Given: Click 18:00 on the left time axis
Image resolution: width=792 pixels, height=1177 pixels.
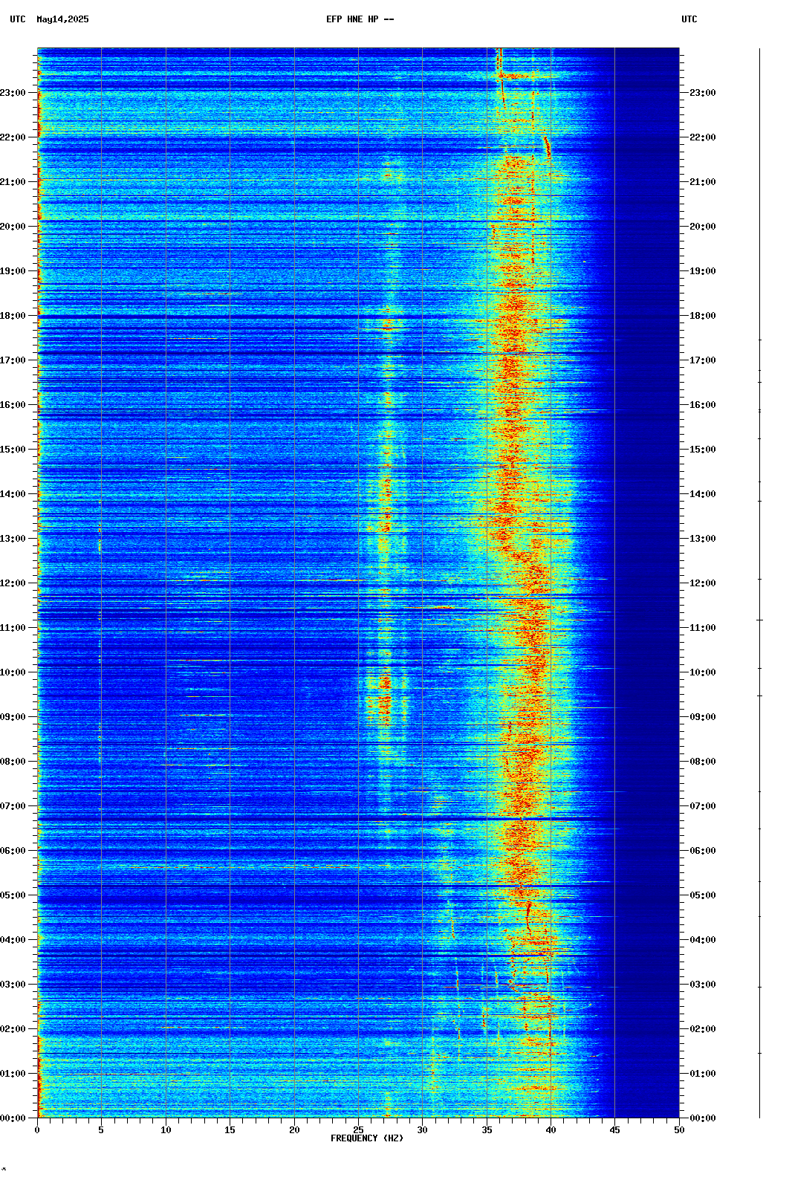Looking at the screenshot, I should (x=13, y=316).
